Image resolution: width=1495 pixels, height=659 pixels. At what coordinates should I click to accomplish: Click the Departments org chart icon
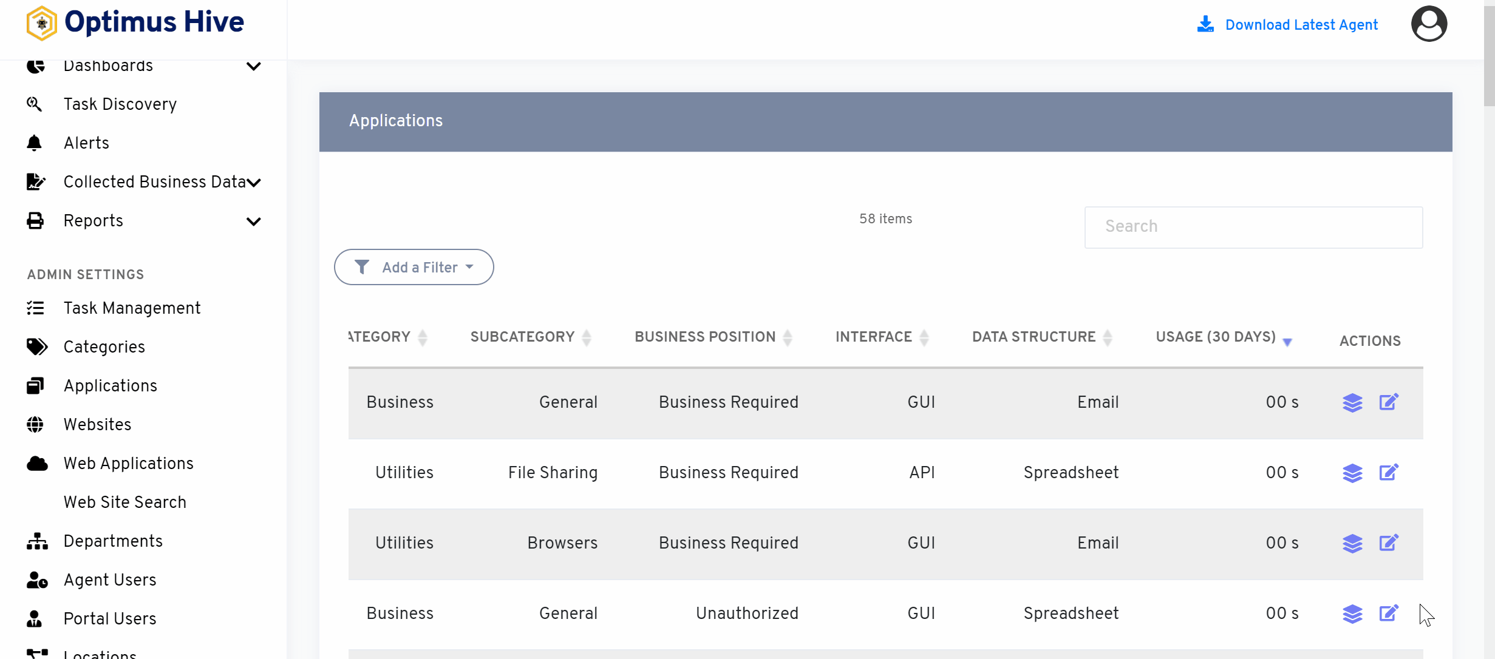pos(36,541)
